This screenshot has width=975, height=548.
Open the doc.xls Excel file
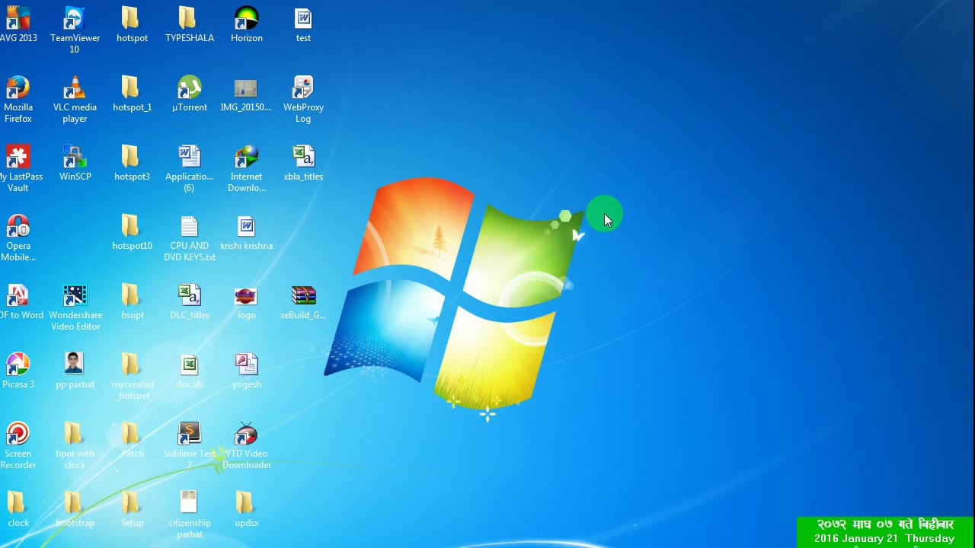tap(189, 371)
